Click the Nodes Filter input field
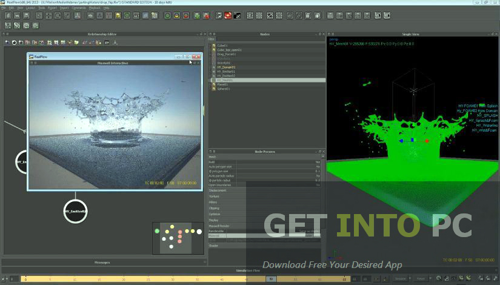Viewport: 500px width, 285px height. (x=270, y=39)
